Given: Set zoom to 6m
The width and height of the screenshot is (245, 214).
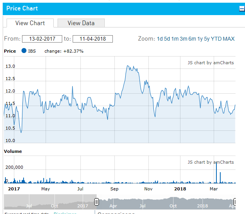Looking at the screenshot, I should [x=192, y=39].
